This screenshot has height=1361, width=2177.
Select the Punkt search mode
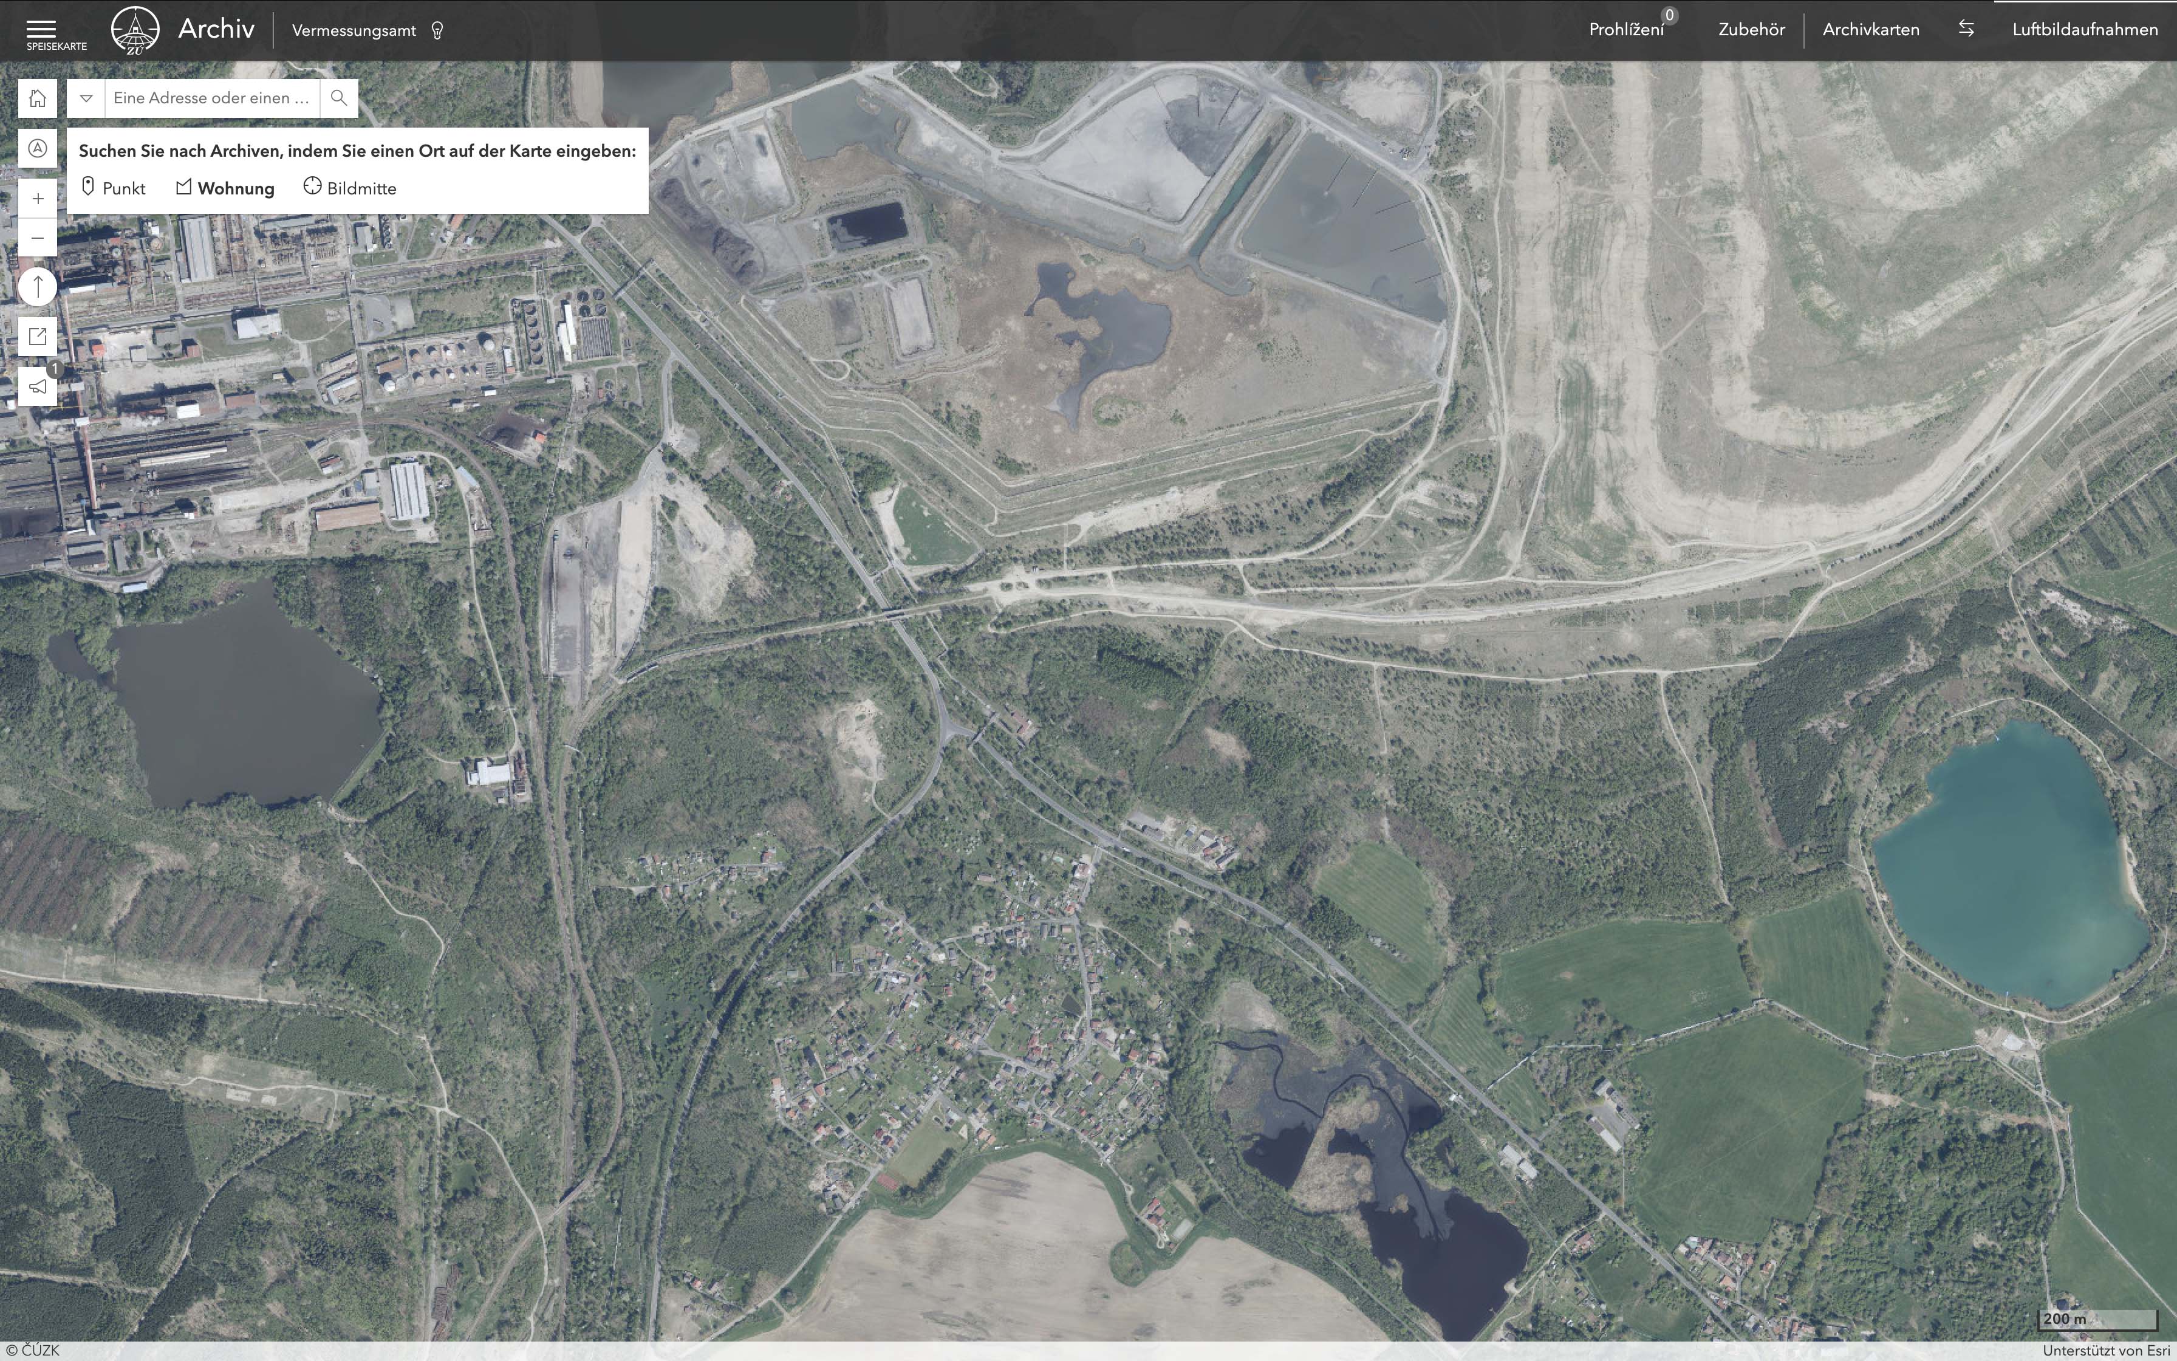click(114, 188)
